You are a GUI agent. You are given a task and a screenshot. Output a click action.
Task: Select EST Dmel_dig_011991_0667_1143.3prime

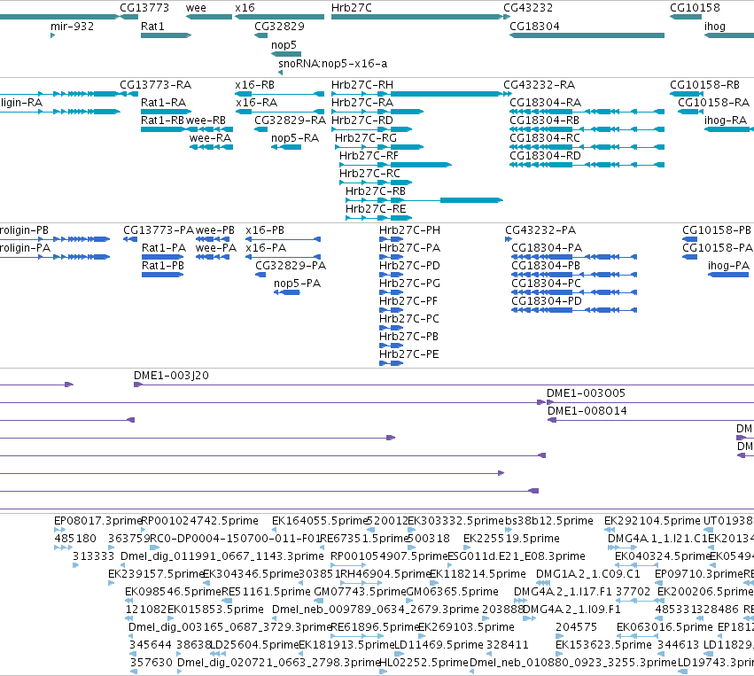[222, 556]
